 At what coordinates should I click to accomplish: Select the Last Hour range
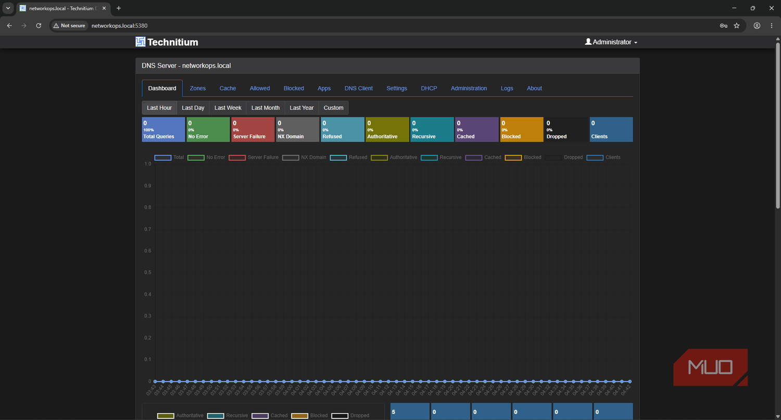coord(159,108)
